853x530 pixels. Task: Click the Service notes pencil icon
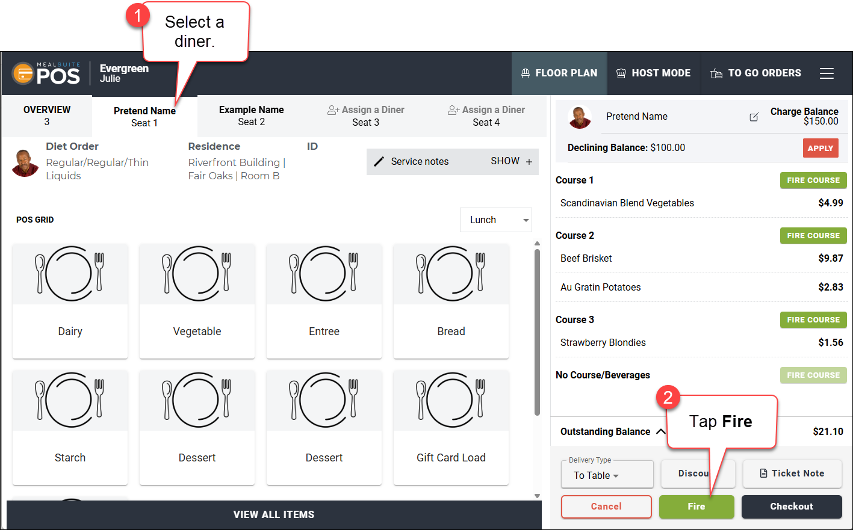379,161
